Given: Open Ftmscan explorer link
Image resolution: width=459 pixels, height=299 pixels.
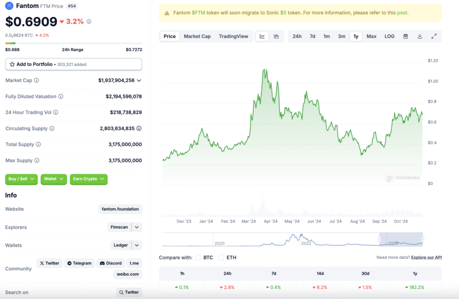Looking at the screenshot, I should coord(119,227).
